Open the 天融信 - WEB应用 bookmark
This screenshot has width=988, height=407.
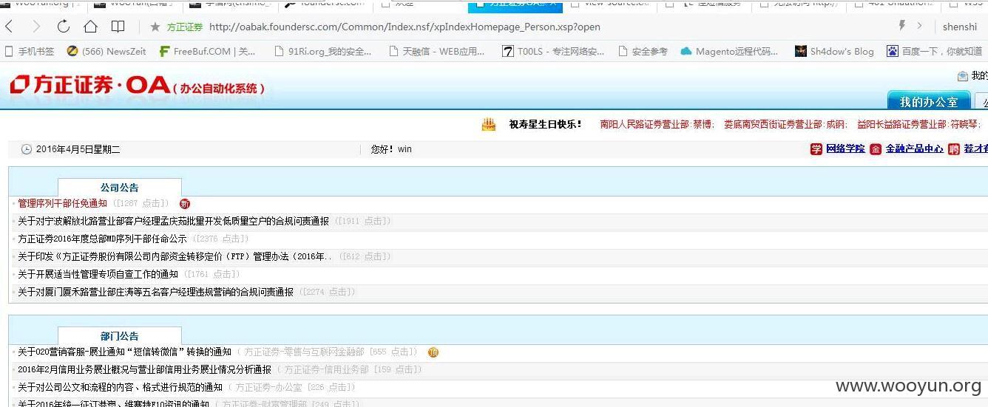[x=436, y=51]
